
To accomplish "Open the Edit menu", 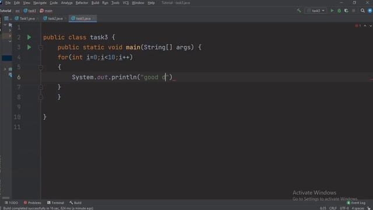I will pos(17,3).
